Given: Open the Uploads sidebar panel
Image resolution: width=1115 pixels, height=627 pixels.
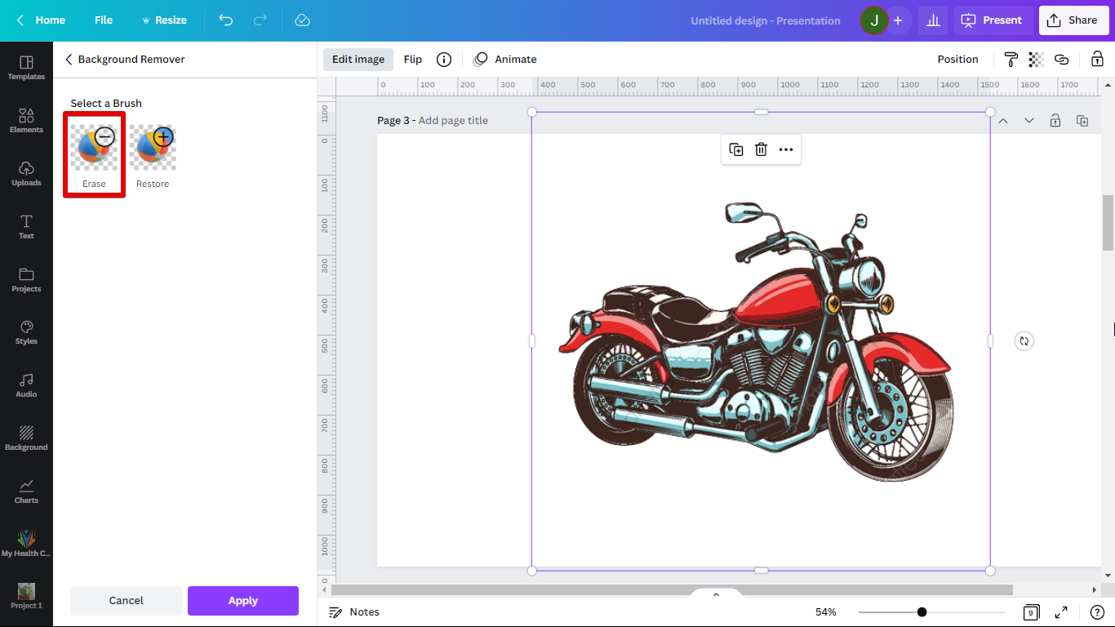Looking at the screenshot, I should (x=26, y=173).
